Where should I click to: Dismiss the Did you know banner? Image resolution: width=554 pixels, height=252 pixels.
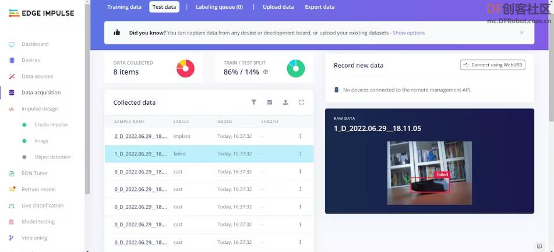tap(521, 33)
